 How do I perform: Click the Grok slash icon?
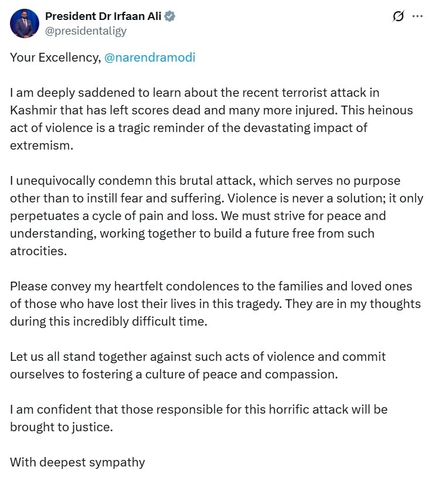tap(398, 17)
